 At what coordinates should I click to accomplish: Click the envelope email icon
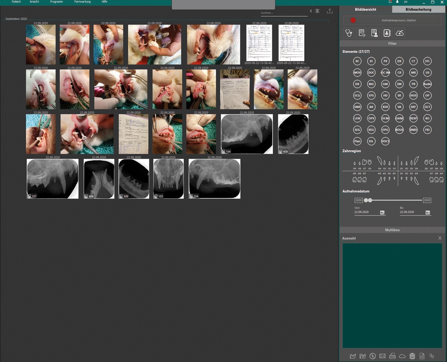[x=382, y=356]
